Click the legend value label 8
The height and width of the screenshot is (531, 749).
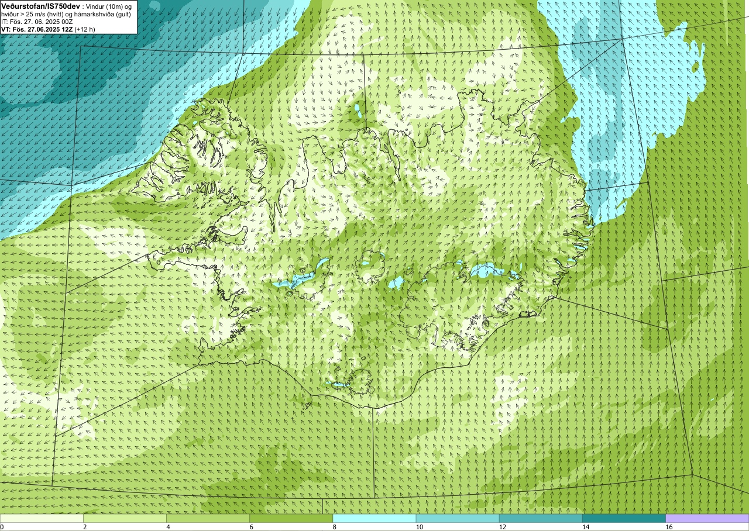(334, 527)
